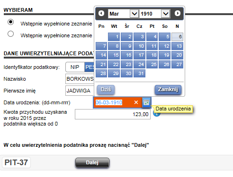Select day 29 in the calendar
Image resolution: width=233 pixels, height=177 pixels.
[114, 74]
